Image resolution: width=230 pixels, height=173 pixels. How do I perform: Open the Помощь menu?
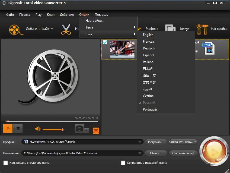[101, 15]
